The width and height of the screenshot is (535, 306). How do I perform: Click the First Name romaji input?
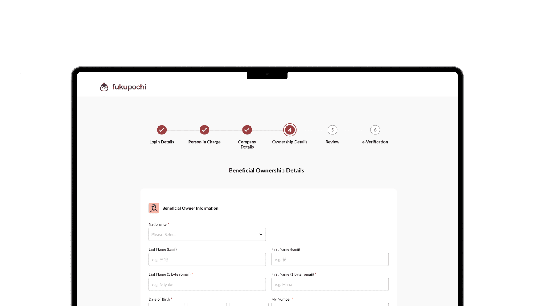[330, 284]
